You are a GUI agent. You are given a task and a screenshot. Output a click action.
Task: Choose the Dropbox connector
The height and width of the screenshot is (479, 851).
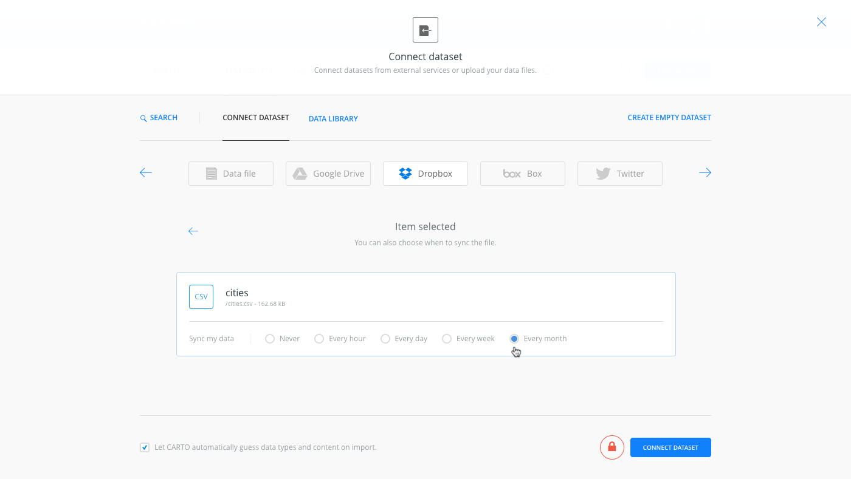(x=425, y=174)
